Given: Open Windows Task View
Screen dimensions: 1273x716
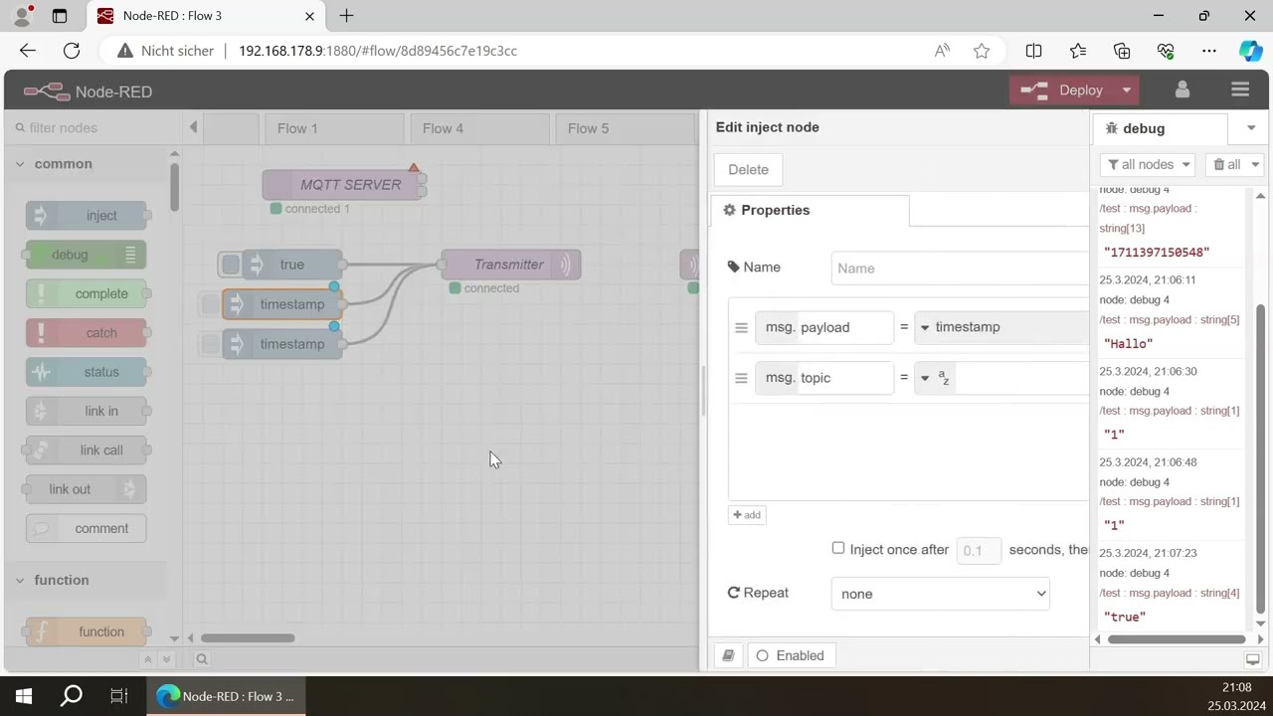Looking at the screenshot, I should pyautogui.click(x=118, y=696).
